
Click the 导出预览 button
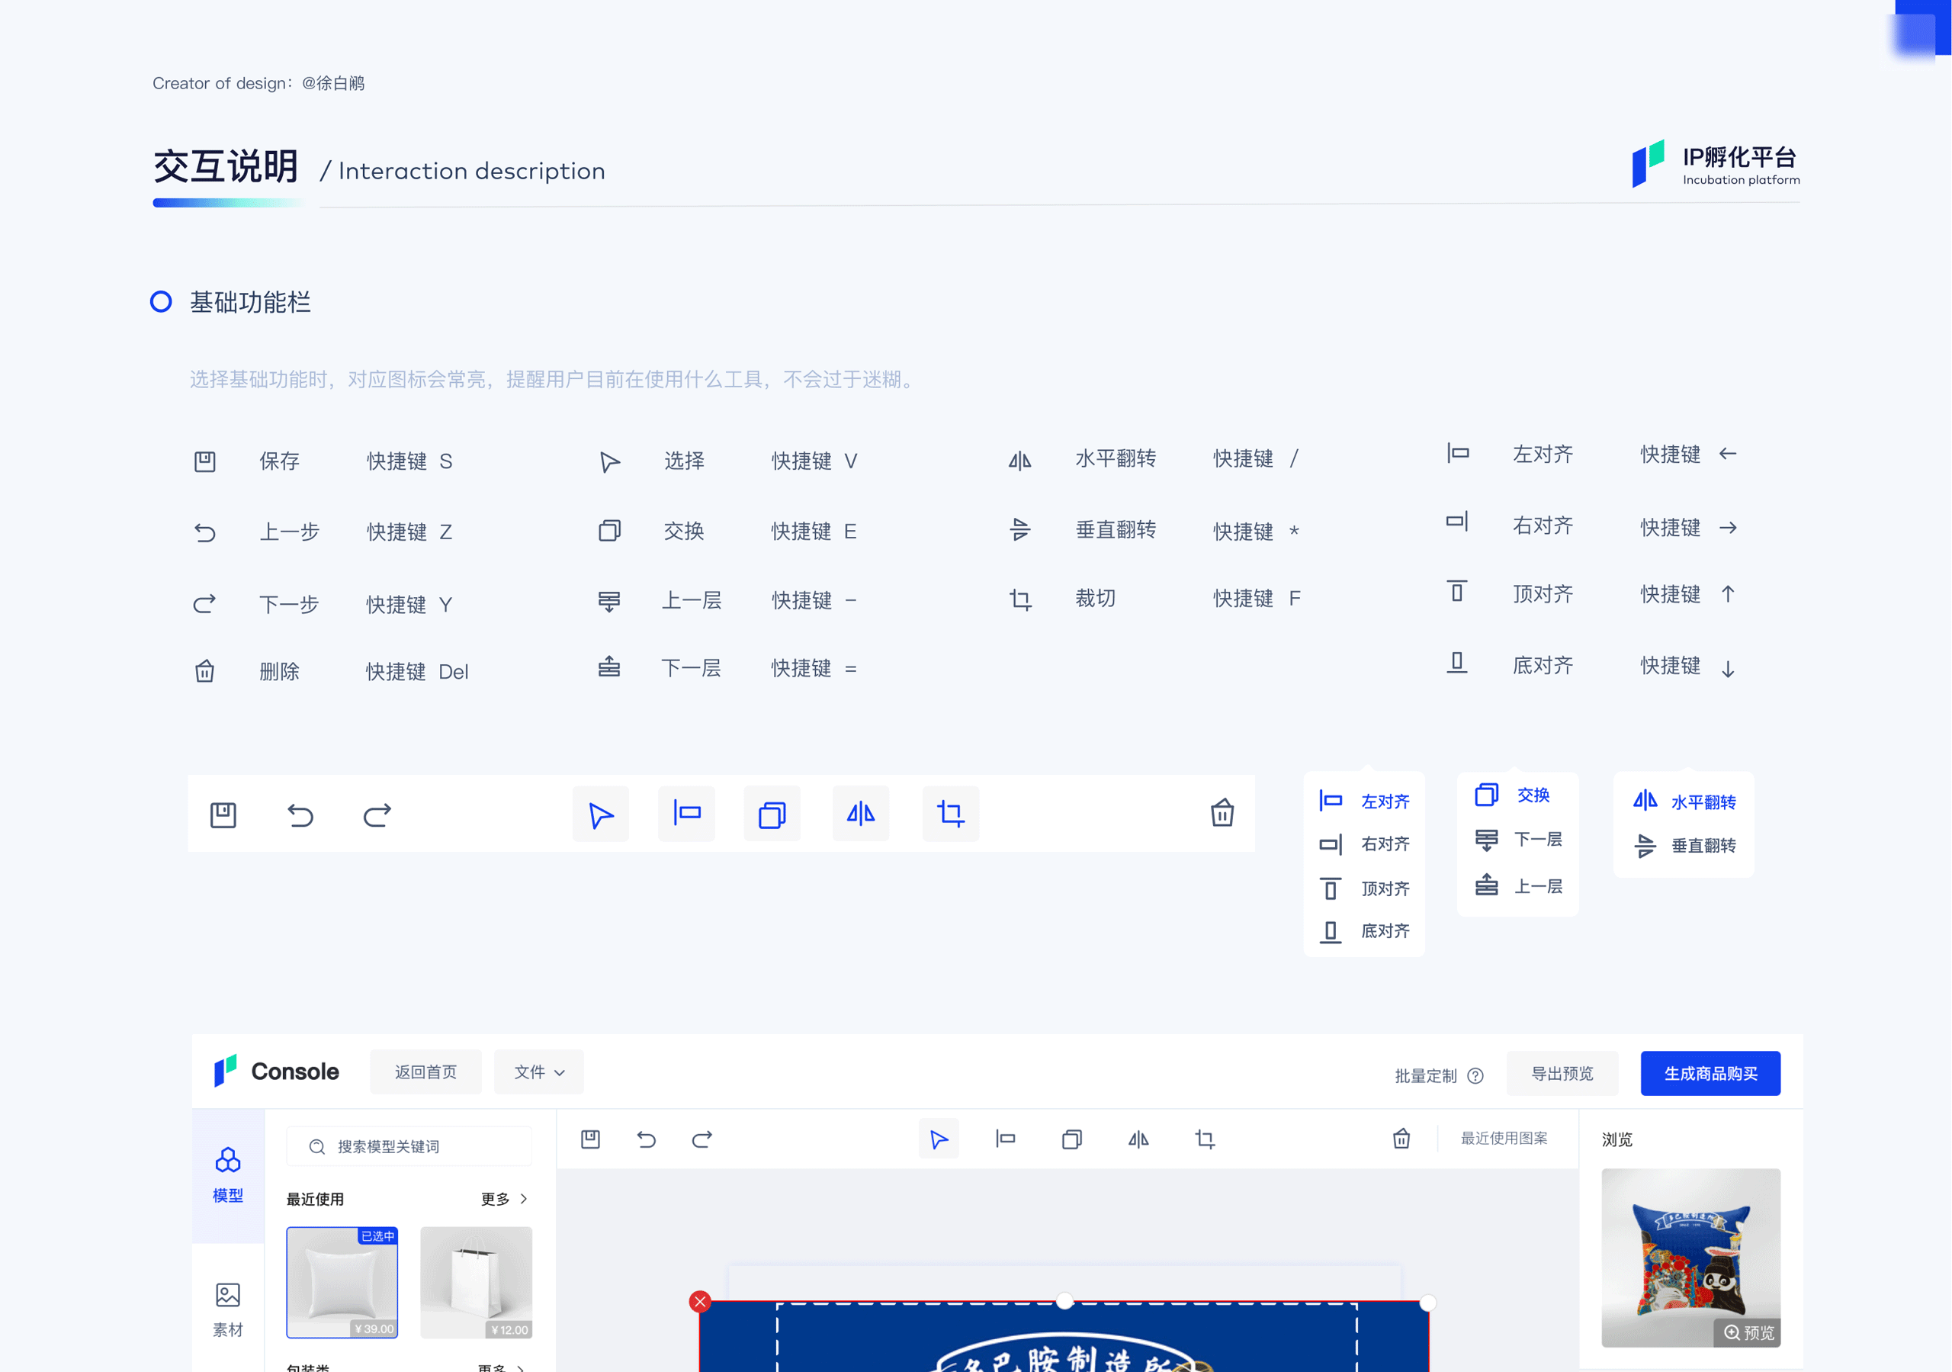pos(1562,1074)
